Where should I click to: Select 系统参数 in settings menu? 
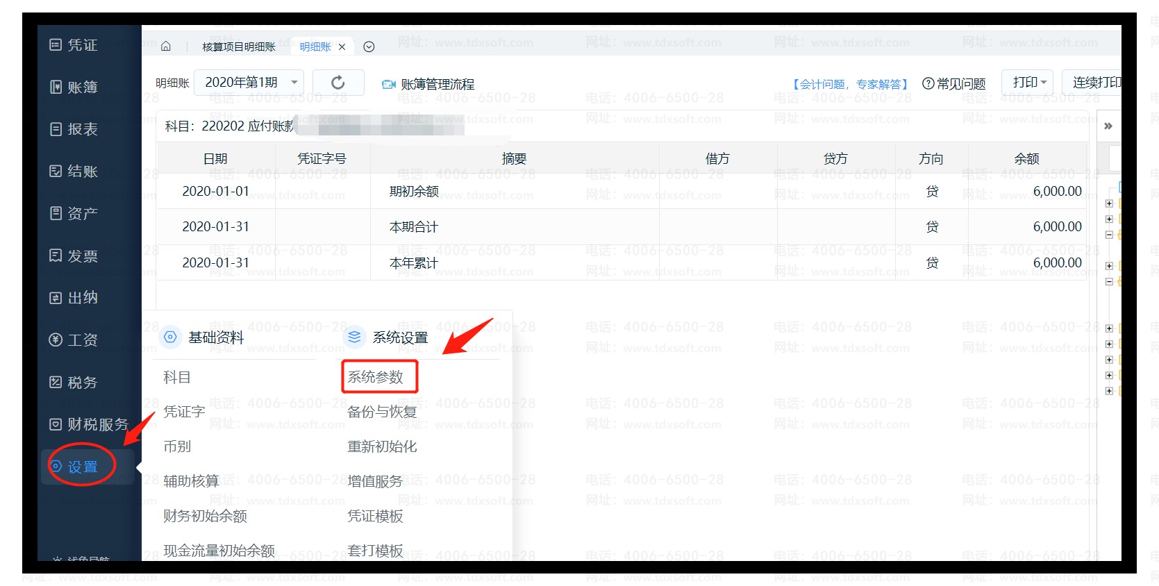(376, 377)
